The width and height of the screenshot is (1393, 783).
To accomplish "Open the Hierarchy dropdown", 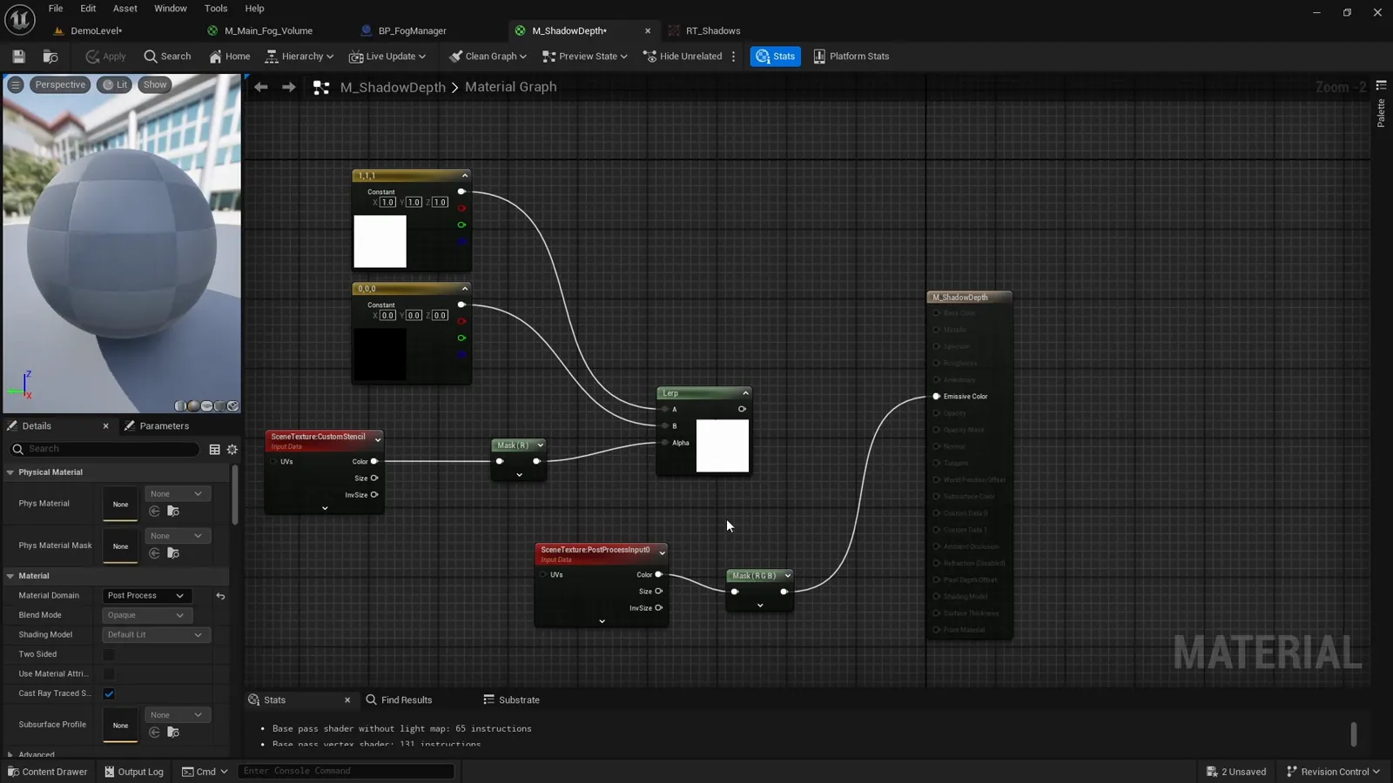I will coord(299,57).
